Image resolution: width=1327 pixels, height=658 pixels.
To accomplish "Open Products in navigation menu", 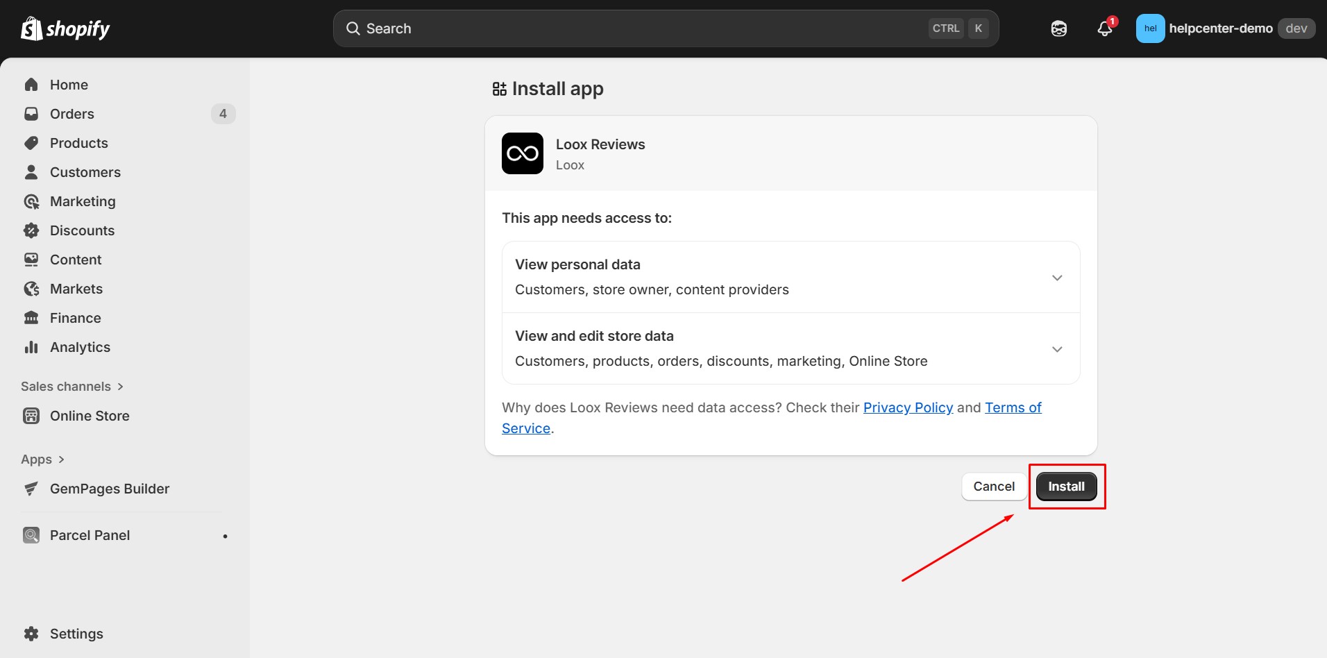I will [x=79, y=143].
